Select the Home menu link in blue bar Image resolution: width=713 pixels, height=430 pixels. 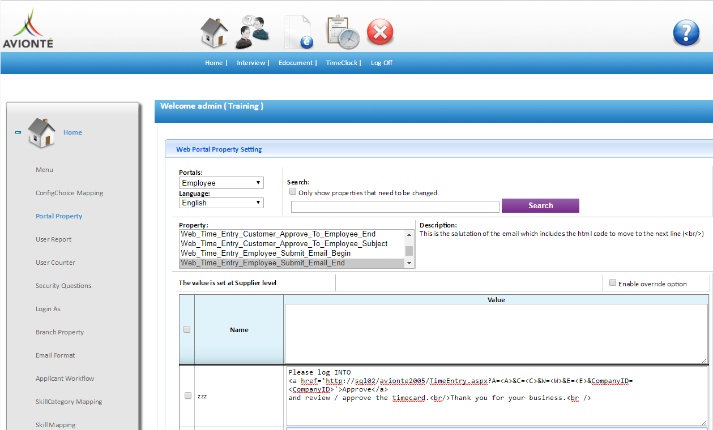click(x=214, y=63)
